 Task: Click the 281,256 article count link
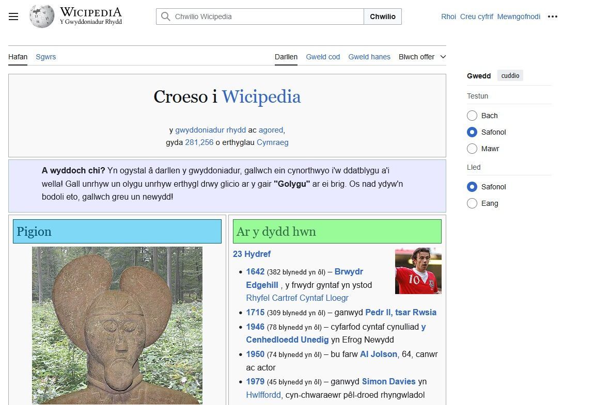point(199,142)
